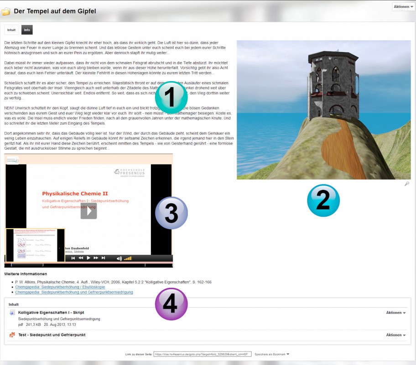
Task: Open Chemgapedia: Siedepunktserhöhung / Ebullioskopie link
Action: click(60, 287)
